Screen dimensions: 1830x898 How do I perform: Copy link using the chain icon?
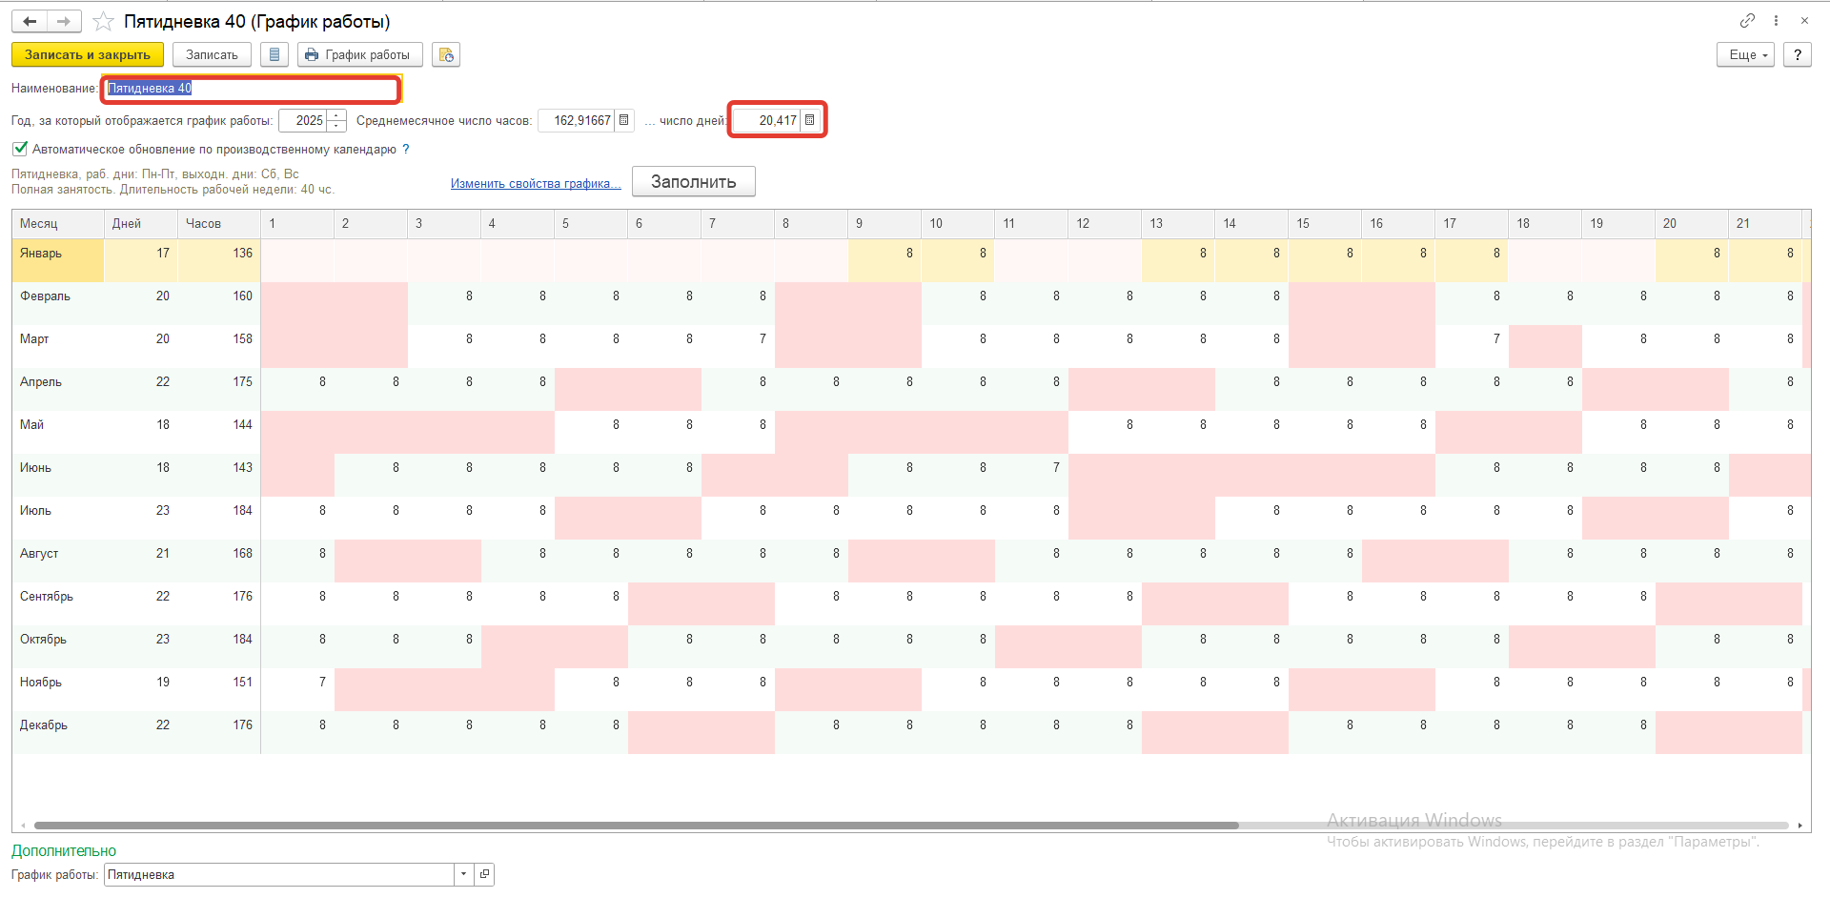click(1747, 20)
